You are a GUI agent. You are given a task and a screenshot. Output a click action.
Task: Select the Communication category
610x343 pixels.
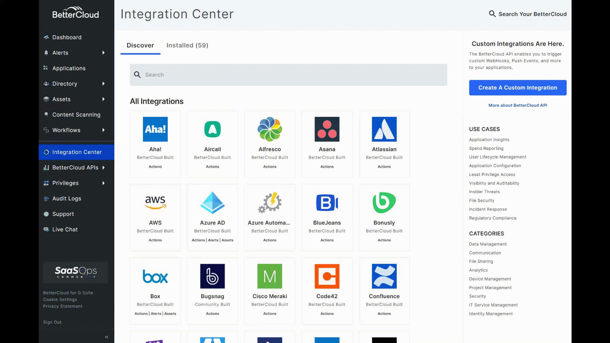click(x=485, y=253)
